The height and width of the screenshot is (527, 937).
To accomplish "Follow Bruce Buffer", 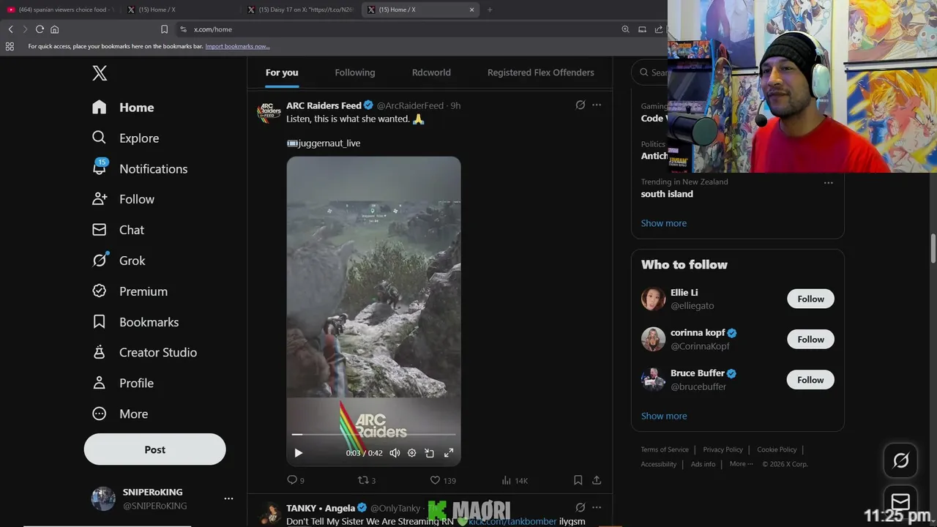I will pyautogui.click(x=810, y=380).
